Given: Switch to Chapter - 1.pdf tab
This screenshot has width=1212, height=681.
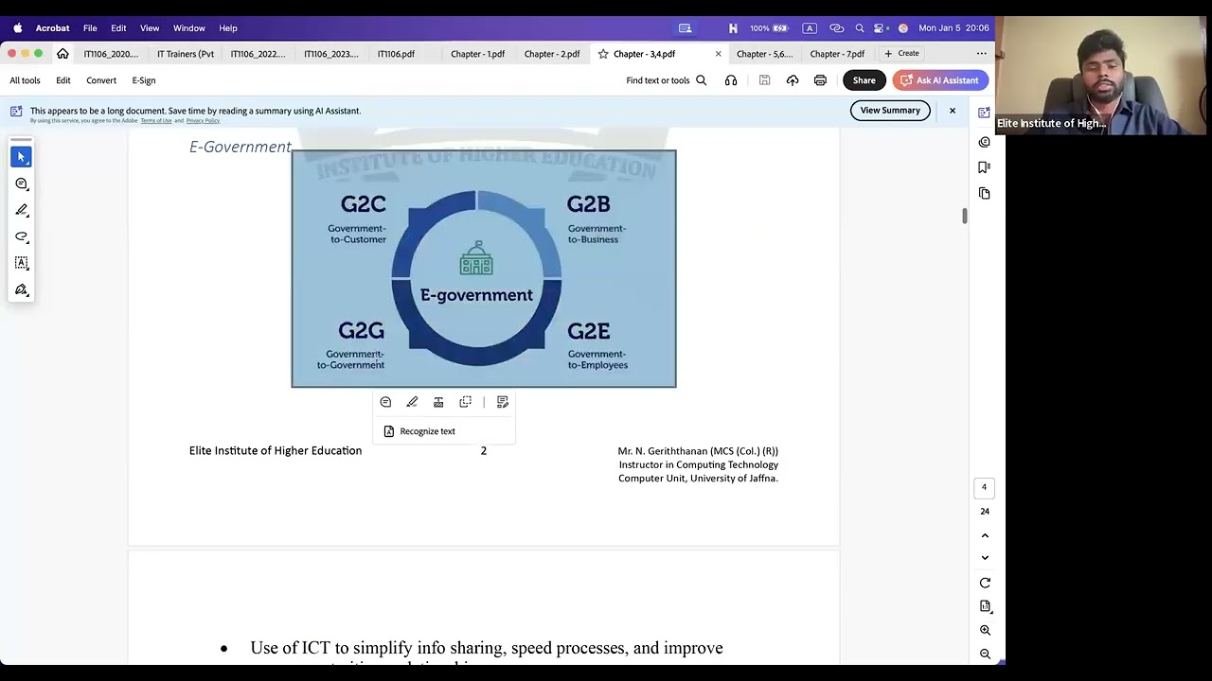Looking at the screenshot, I should pyautogui.click(x=477, y=54).
